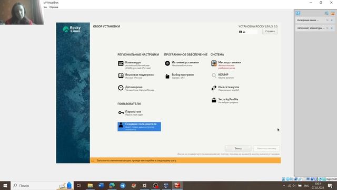Click the active red VM icon on taskbar
The height and width of the screenshot is (190, 337).
pyautogui.click(x=177, y=185)
